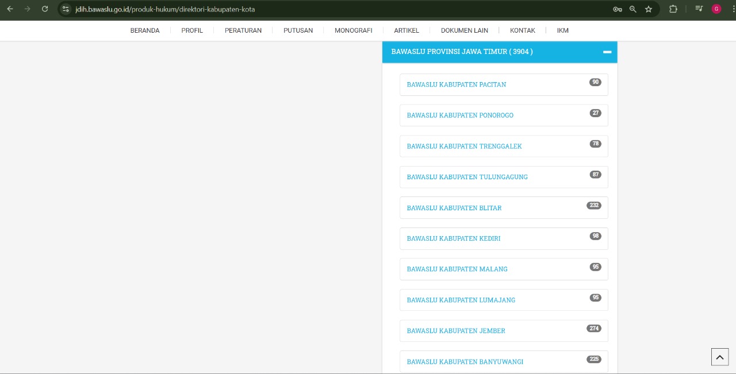Open the PERATURAN menu item
This screenshot has height=374, width=736.
243,30
